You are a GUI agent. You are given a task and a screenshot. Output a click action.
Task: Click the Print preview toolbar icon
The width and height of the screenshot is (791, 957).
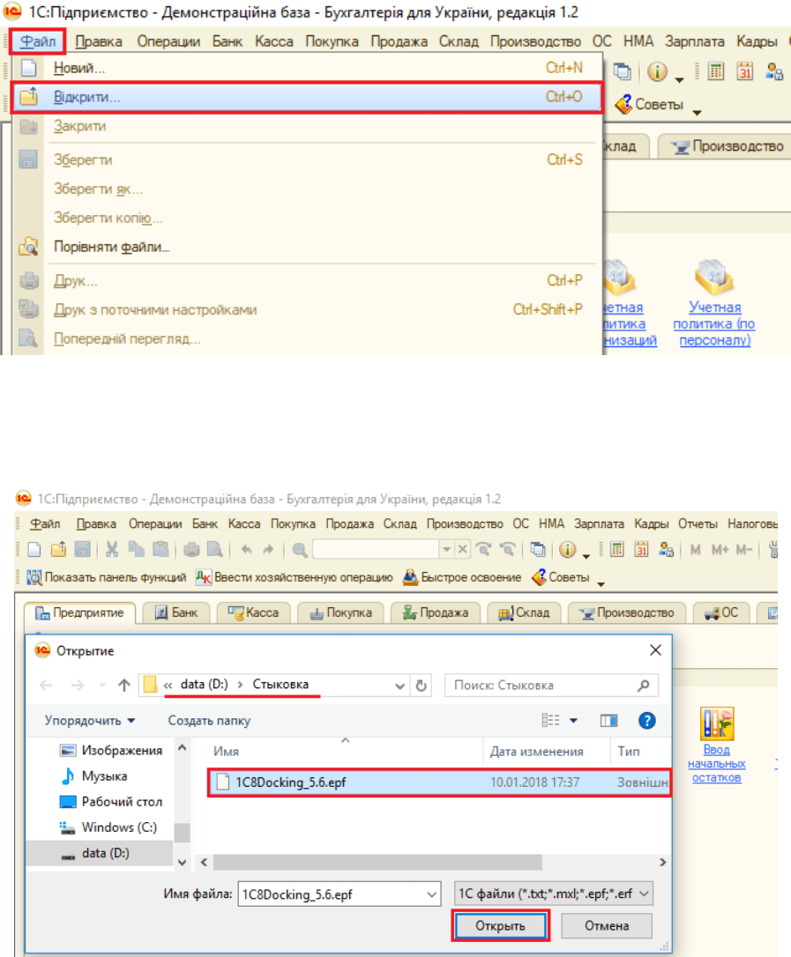[215, 549]
